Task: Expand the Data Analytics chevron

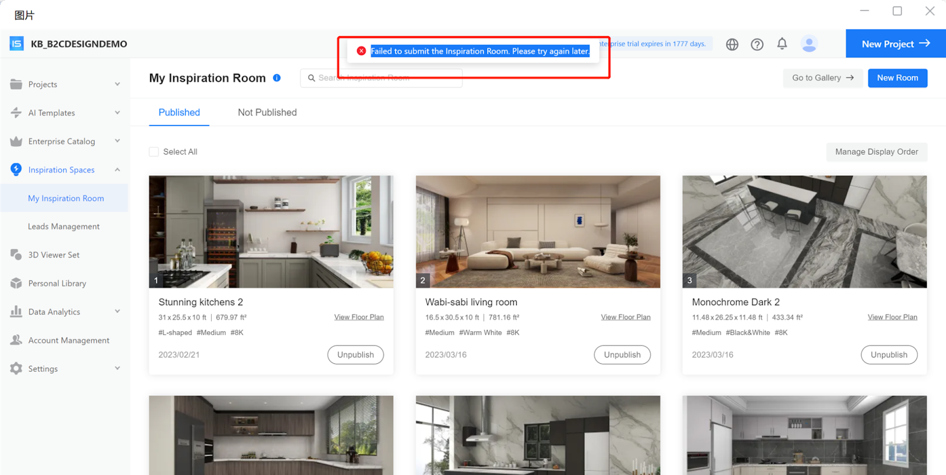Action: pos(117,311)
